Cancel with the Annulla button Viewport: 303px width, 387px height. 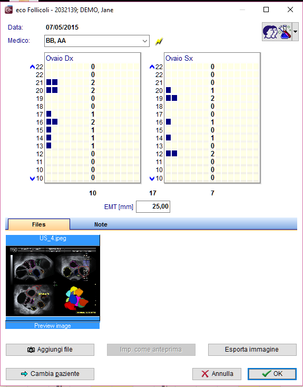pyautogui.click(x=216, y=374)
